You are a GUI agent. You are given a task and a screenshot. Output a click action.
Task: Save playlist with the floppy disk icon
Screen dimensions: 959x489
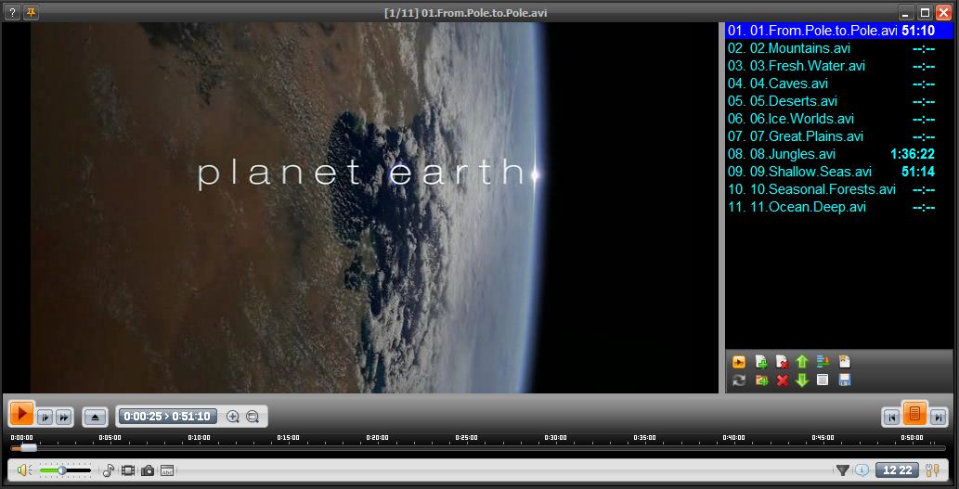(844, 380)
